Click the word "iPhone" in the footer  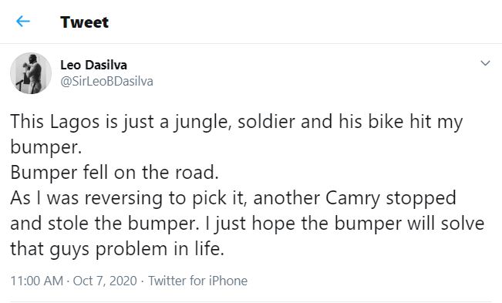228,281
